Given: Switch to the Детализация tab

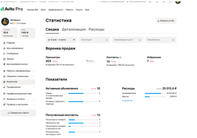Looking at the screenshot, I should [74, 29].
